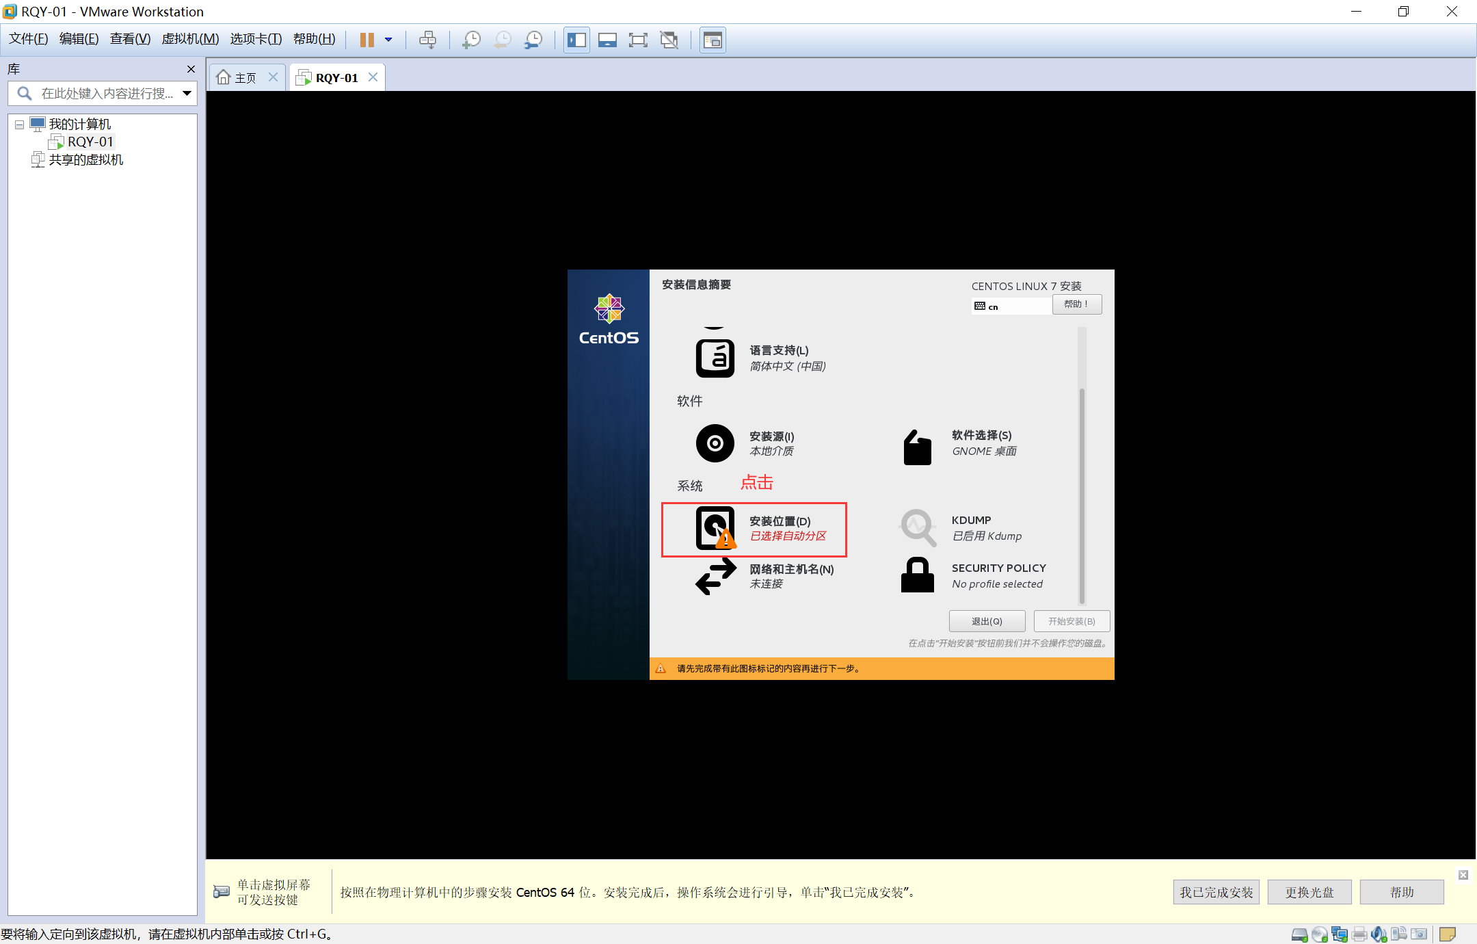Click the CentOS logo in the installer
The height and width of the screenshot is (944, 1477).
[x=609, y=319]
